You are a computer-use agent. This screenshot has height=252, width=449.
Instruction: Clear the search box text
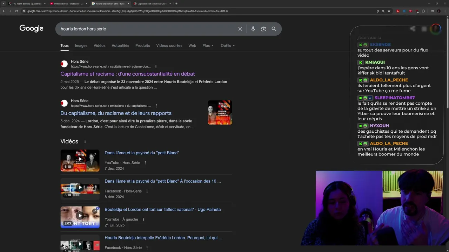(240, 29)
